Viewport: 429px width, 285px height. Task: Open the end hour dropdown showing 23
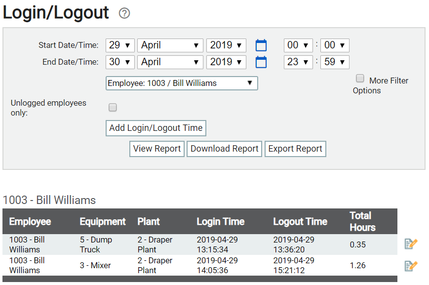tap(298, 62)
